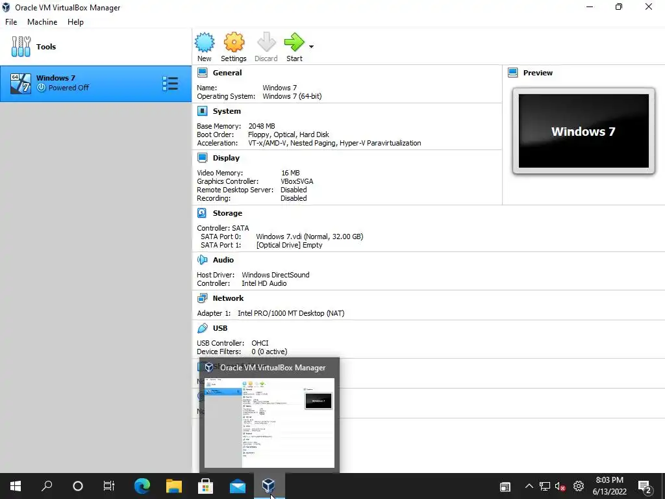Viewport: 665px width, 499px height.
Task: Open the USB section header
Action: tap(220, 328)
